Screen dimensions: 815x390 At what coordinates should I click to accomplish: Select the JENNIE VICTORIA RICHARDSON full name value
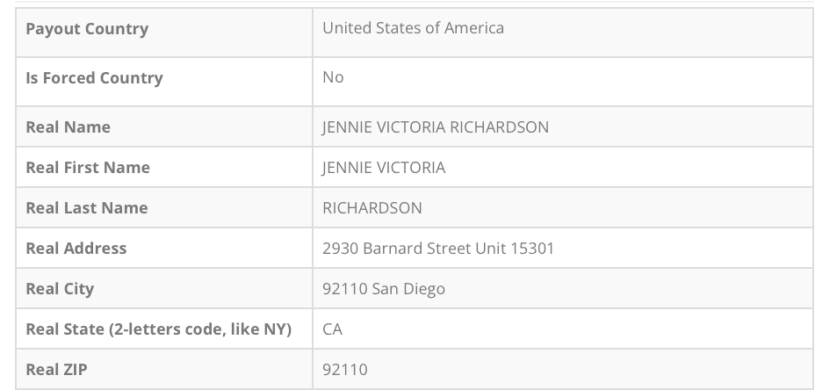tap(436, 127)
